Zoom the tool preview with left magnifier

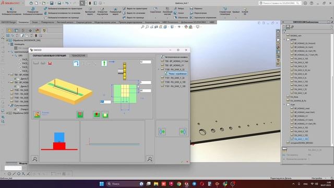[35, 159]
